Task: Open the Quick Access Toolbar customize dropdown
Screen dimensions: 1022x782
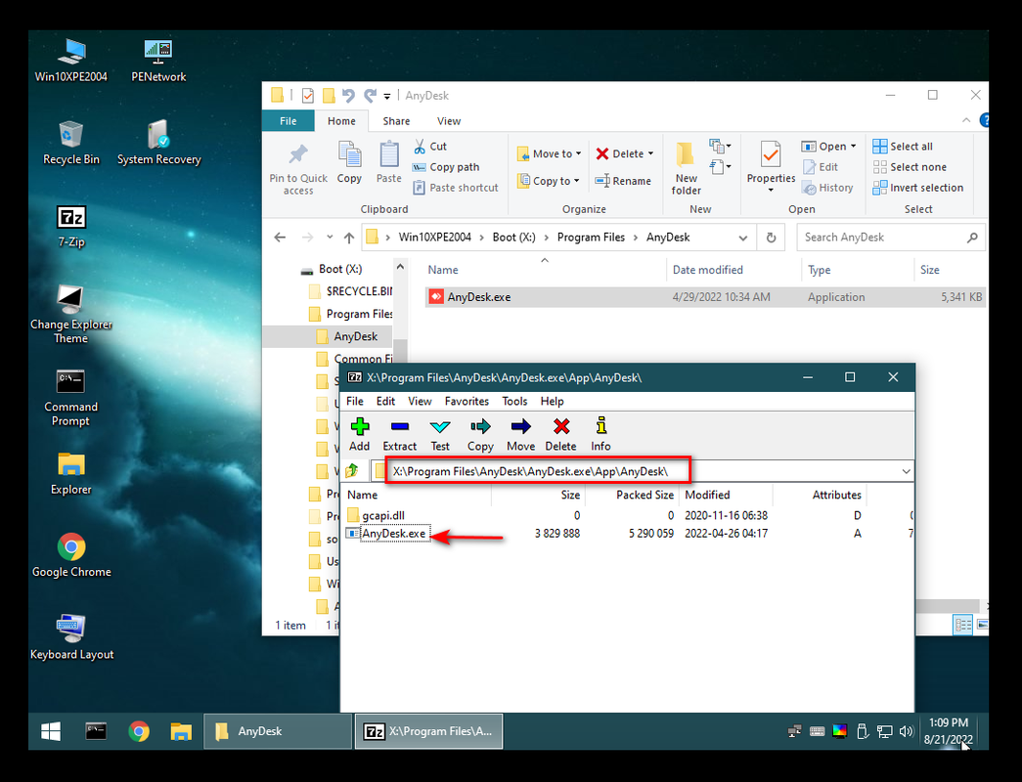Action: [x=387, y=96]
